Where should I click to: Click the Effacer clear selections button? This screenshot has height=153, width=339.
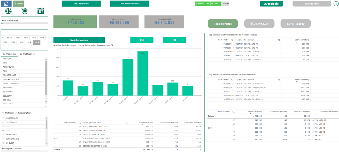click(19, 4)
